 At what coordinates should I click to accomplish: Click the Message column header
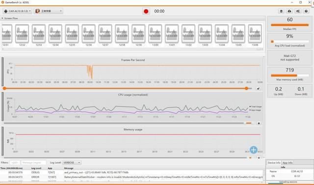[69, 168]
